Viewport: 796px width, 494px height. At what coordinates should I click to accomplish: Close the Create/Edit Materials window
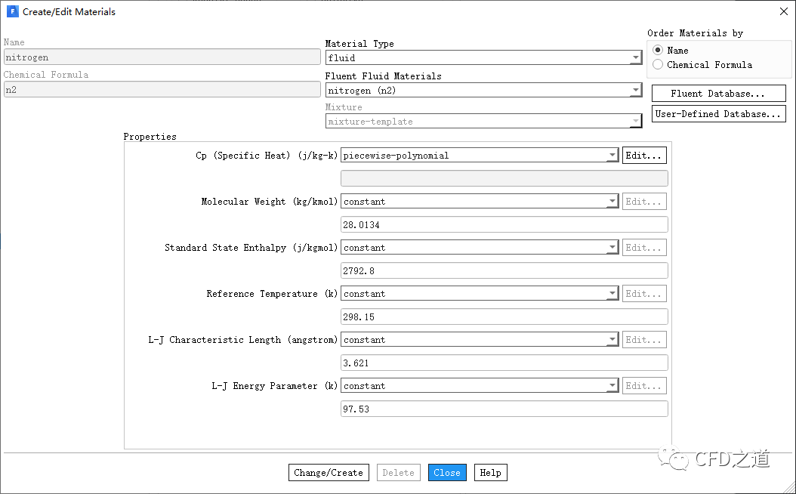tap(782, 11)
